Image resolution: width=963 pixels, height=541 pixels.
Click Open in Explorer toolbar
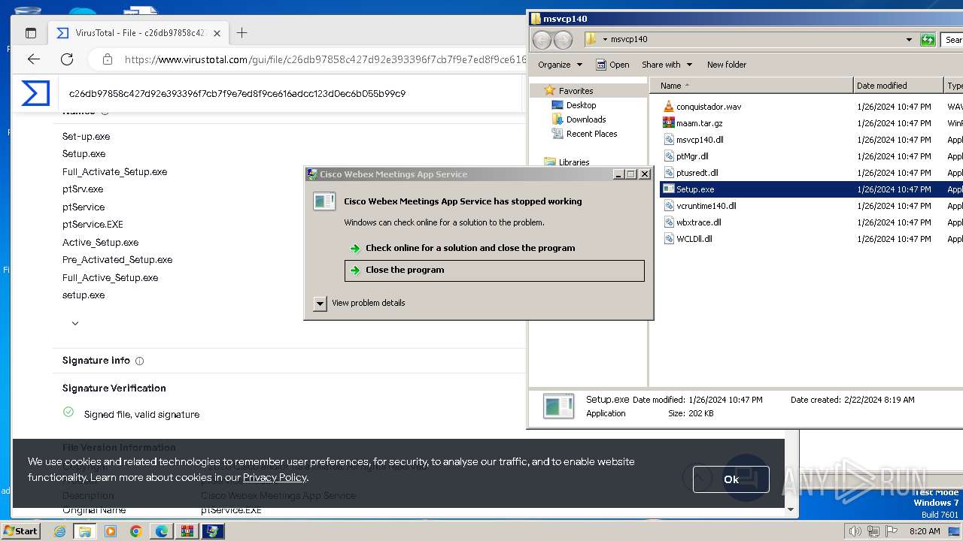[x=612, y=65]
